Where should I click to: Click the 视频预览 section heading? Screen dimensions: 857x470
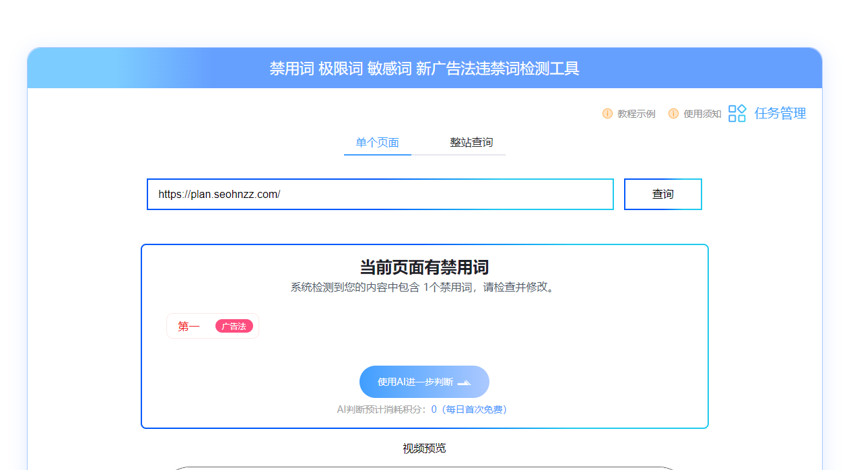click(x=423, y=446)
